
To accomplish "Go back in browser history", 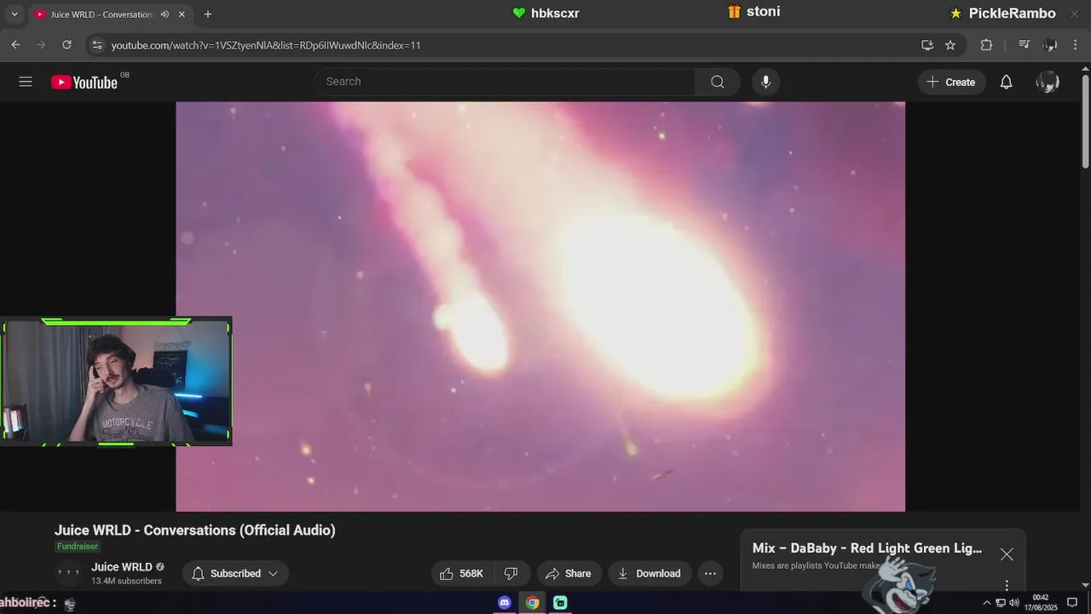I will point(15,45).
